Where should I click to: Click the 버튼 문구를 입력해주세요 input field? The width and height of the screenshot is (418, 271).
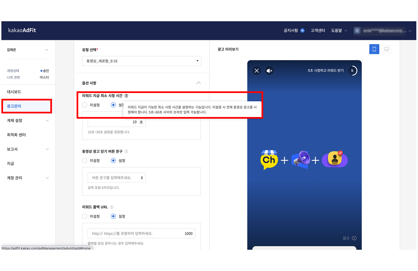click(116, 177)
